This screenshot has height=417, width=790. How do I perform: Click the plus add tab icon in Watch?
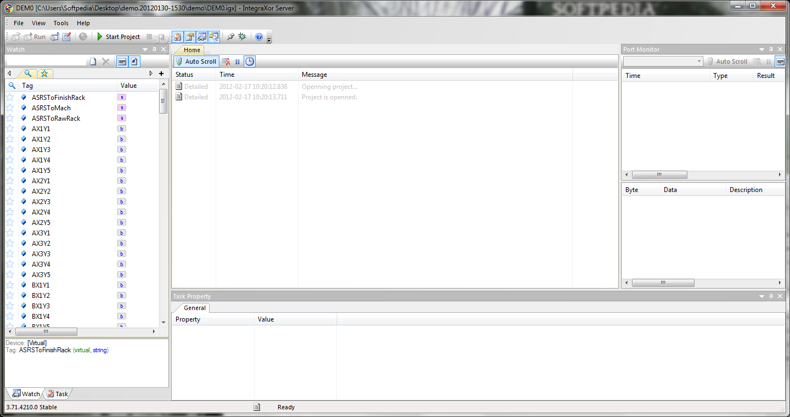[161, 74]
